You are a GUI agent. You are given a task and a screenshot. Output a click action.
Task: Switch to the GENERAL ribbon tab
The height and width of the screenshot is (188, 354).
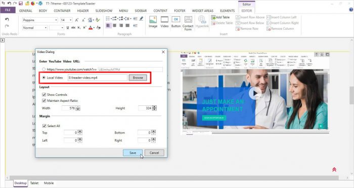coord(25,11)
